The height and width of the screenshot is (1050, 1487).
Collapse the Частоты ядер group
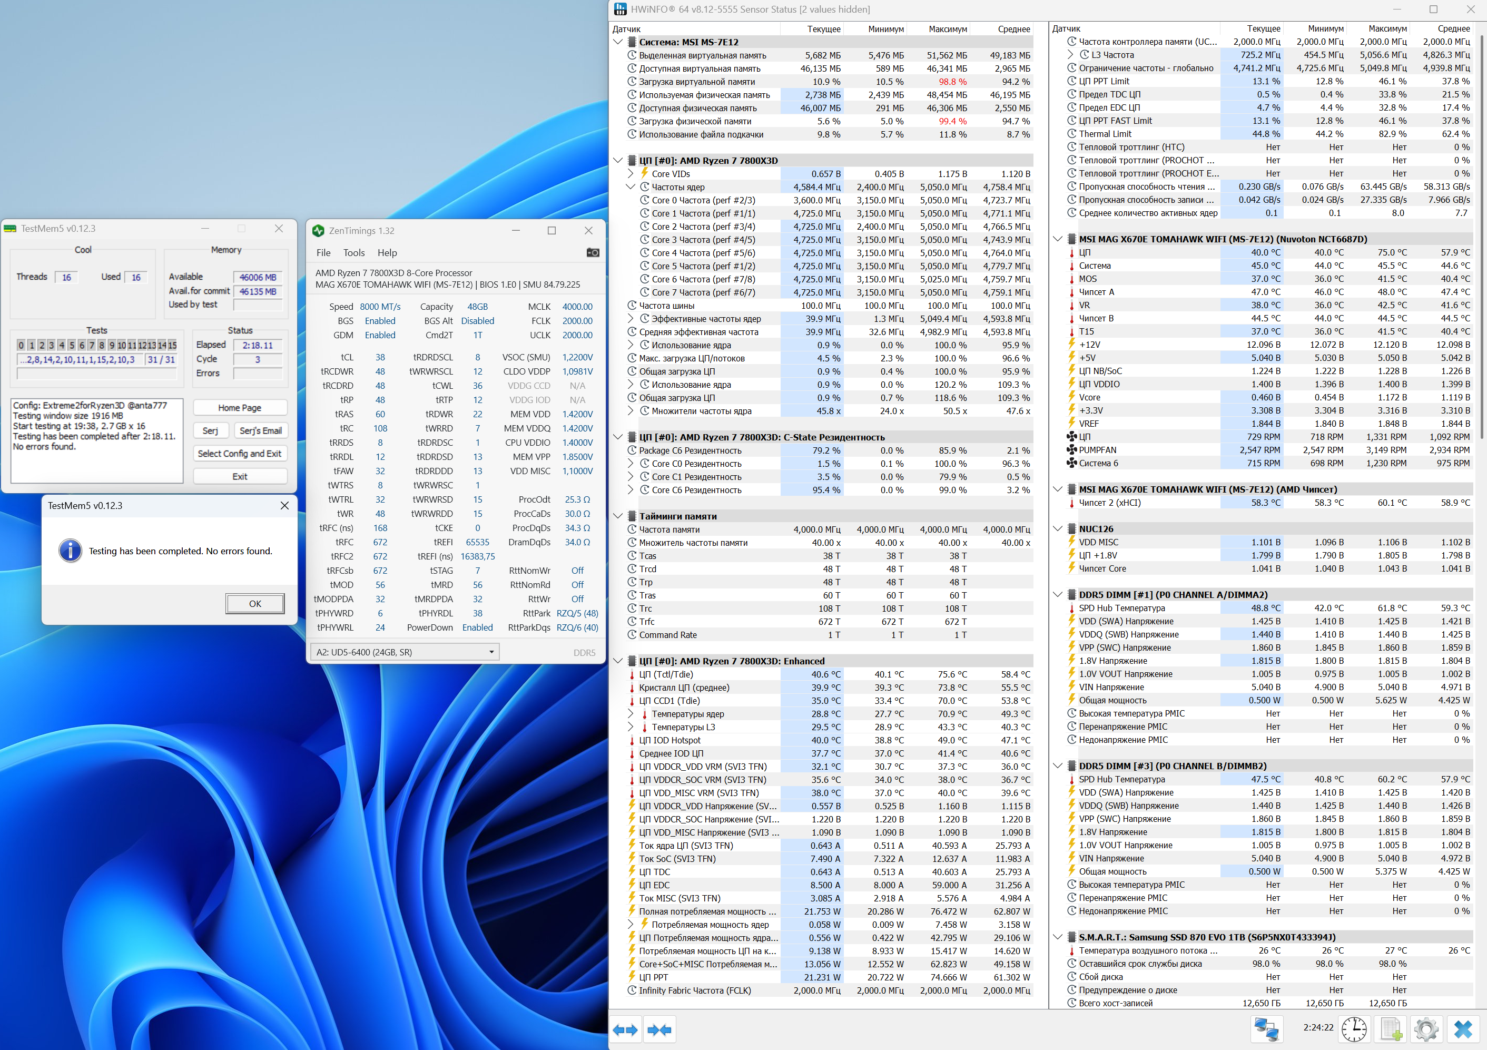point(630,187)
